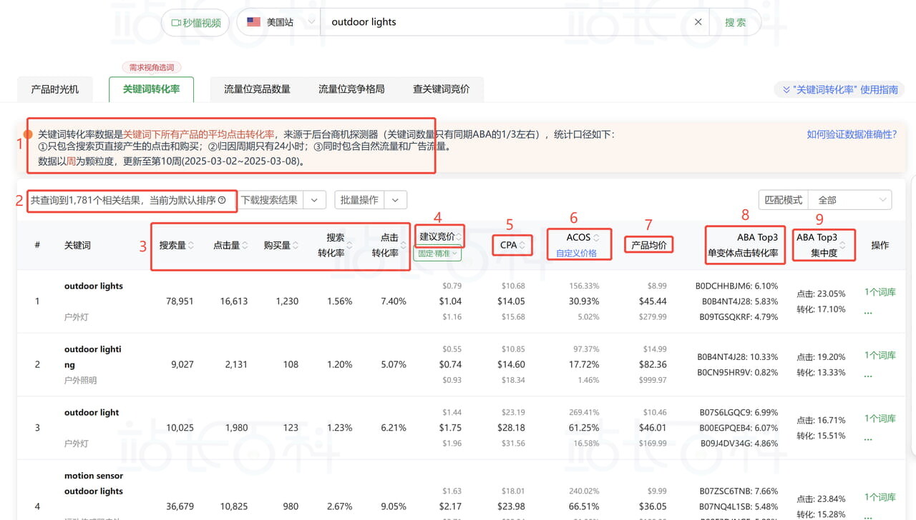This screenshot has height=520, width=916.
Task: Sort by 建议竞价 using its sort arrows
Action: [459, 236]
